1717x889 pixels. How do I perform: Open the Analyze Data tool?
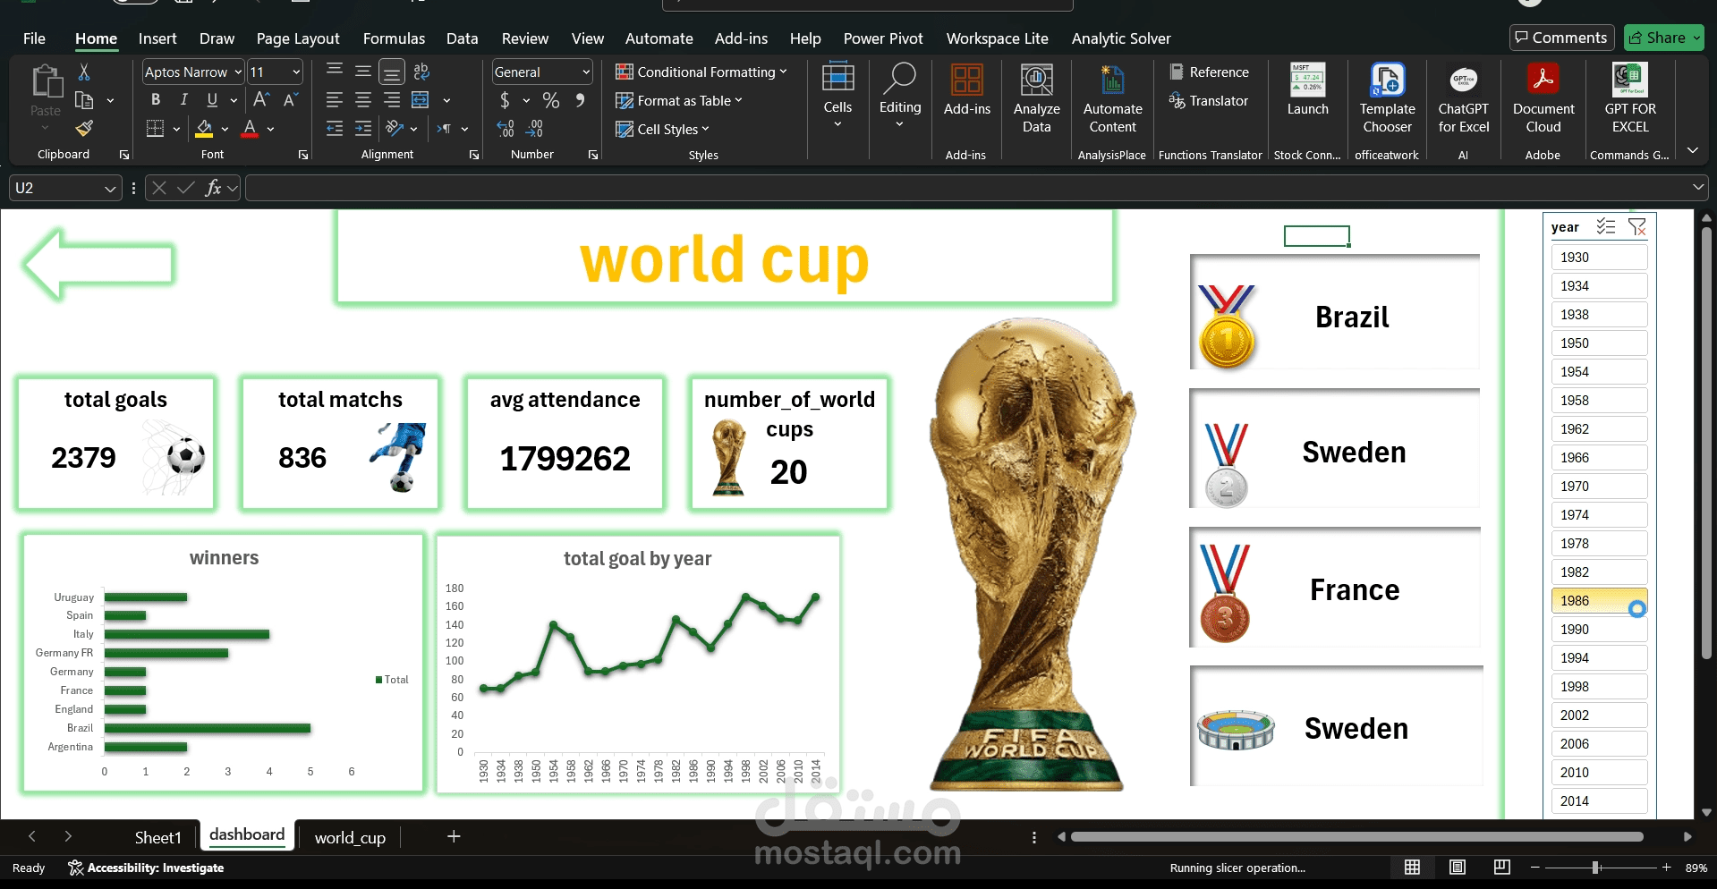1036,98
